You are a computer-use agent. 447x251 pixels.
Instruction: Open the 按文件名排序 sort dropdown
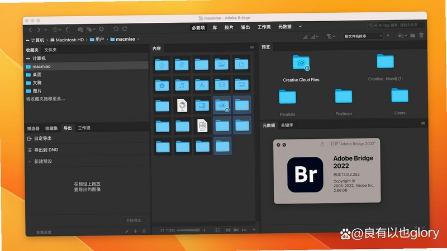coord(363,36)
